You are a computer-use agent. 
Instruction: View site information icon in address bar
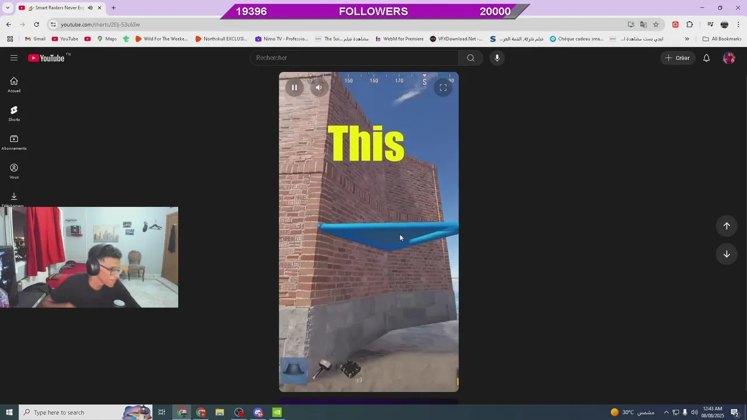[x=53, y=24]
